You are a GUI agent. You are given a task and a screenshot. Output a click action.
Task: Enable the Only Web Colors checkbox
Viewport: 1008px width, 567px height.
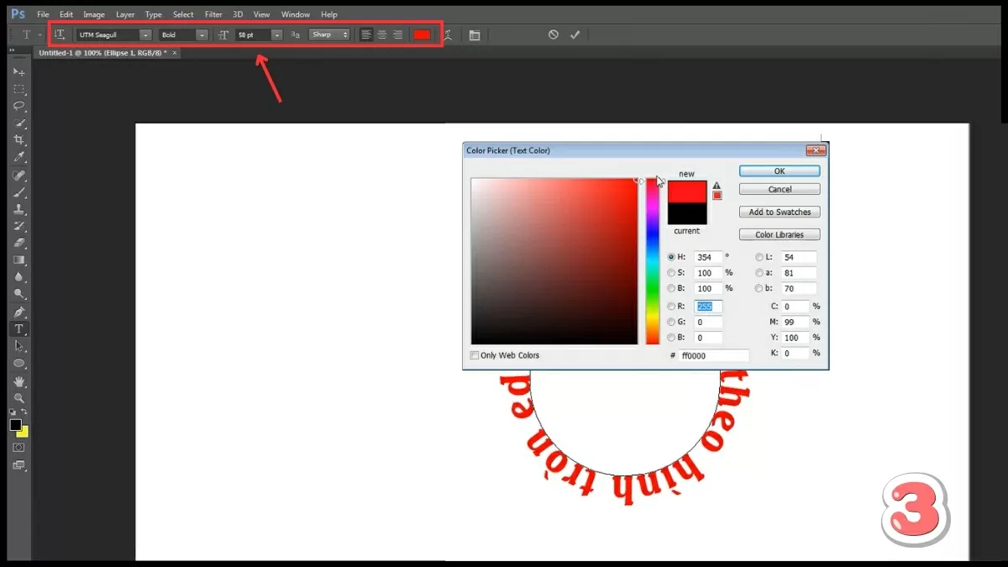click(x=475, y=355)
